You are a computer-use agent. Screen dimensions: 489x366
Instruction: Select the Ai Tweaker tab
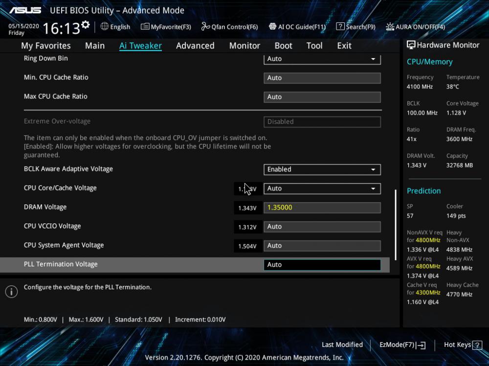tap(140, 46)
